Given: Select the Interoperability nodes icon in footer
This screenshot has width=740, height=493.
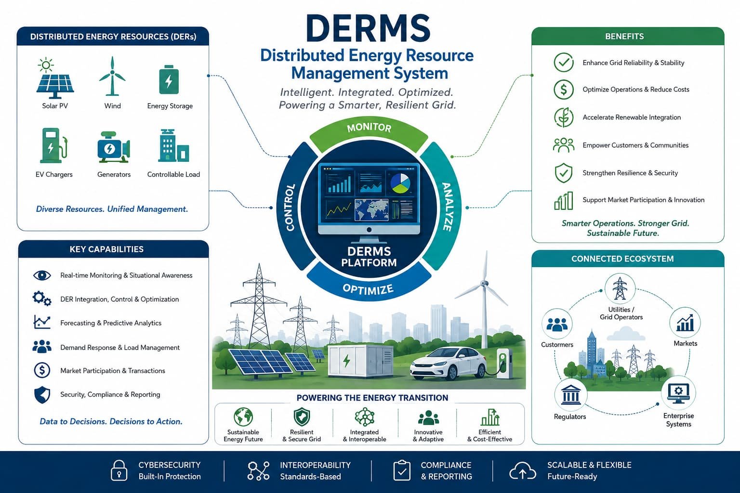Looking at the screenshot, I should pos(258,471).
